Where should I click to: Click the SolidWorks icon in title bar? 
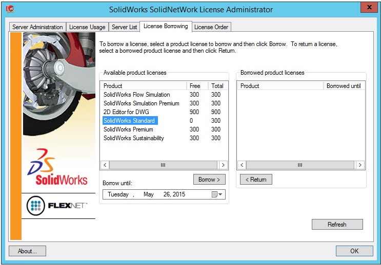tap(10, 9)
